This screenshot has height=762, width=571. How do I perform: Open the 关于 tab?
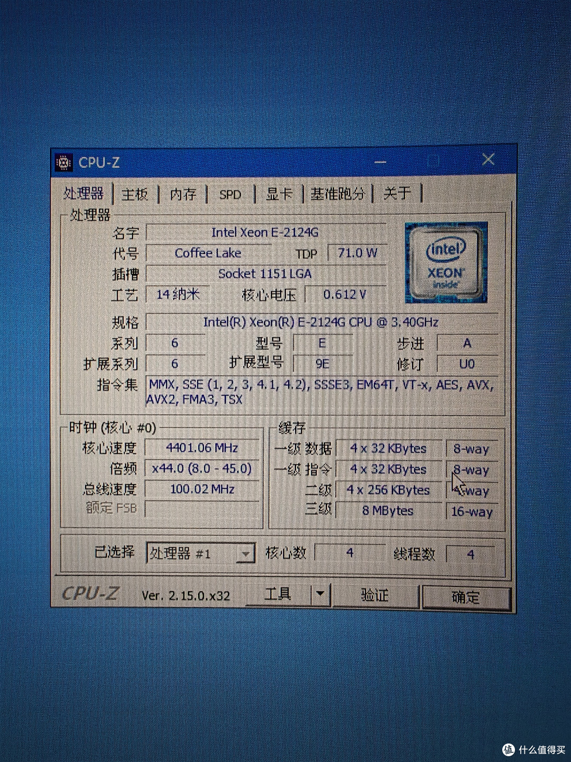click(397, 194)
